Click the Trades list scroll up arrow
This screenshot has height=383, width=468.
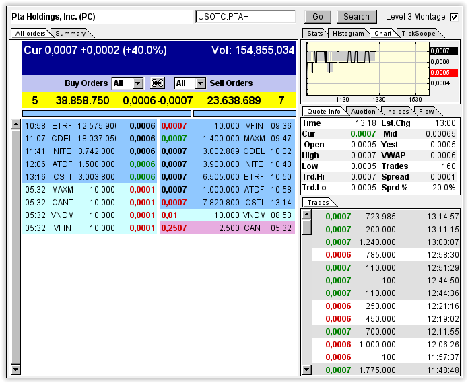(x=306, y=214)
